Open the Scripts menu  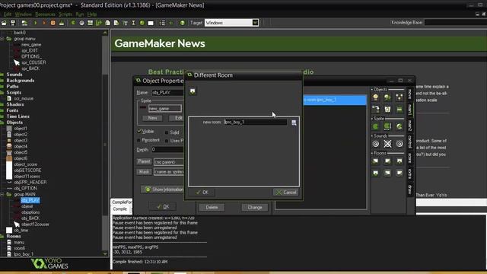point(65,14)
